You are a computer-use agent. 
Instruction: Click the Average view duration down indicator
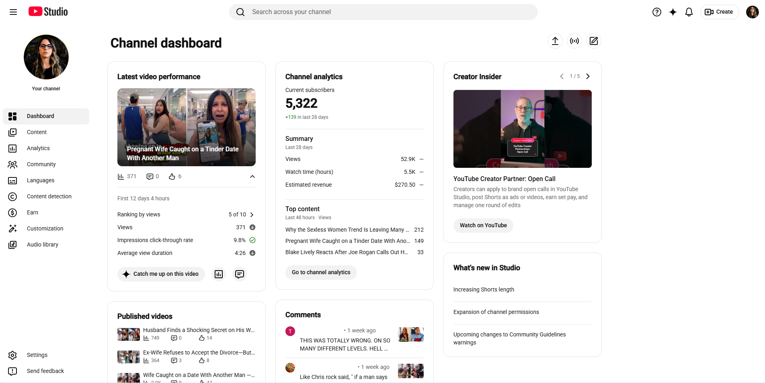(x=252, y=253)
